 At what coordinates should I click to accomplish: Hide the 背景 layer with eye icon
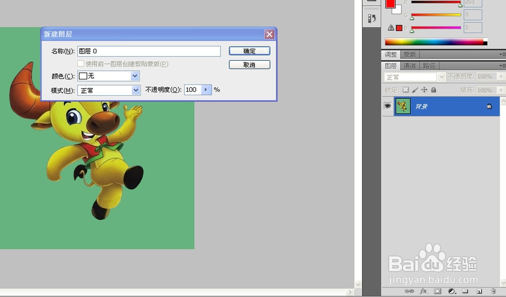pyautogui.click(x=387, y=106)
